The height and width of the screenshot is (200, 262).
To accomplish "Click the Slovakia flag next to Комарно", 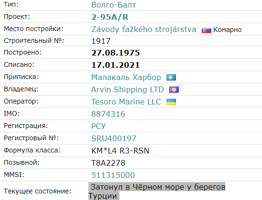I will click(206, 30).
